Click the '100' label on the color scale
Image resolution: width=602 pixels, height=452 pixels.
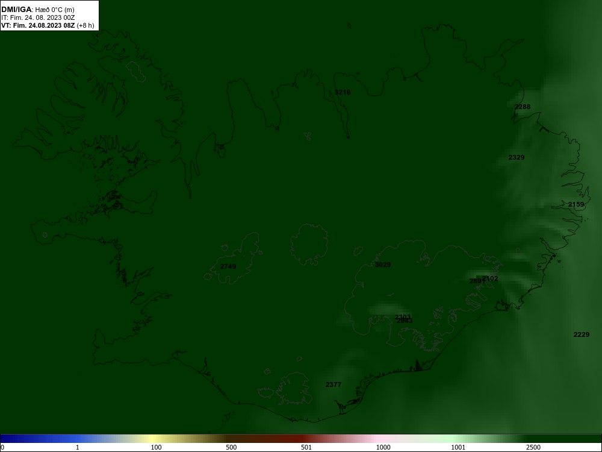(x=157, y=447)
